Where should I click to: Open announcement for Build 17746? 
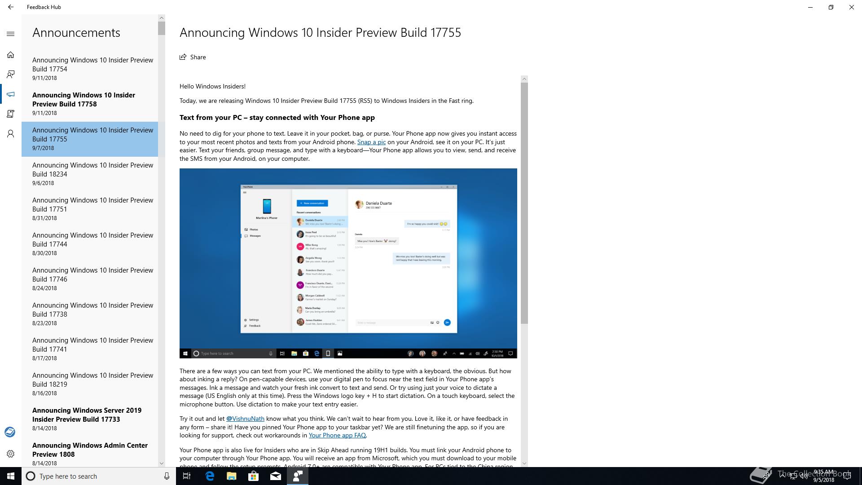click(x=90, y=279)
